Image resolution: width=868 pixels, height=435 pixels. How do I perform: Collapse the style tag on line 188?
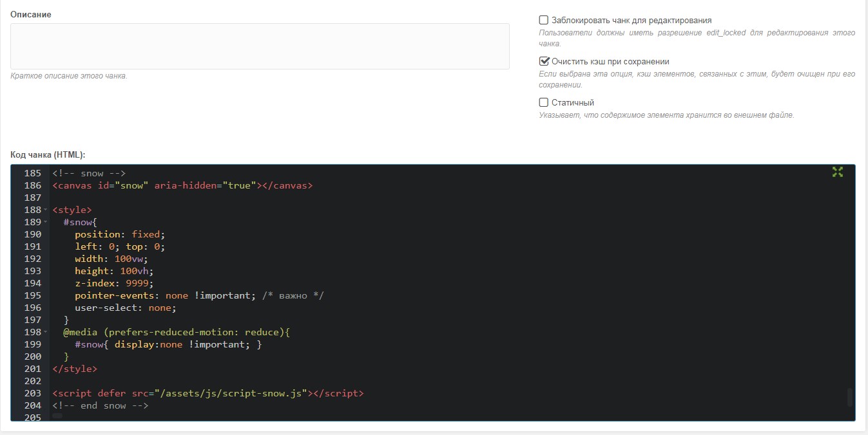click(46, 210)
